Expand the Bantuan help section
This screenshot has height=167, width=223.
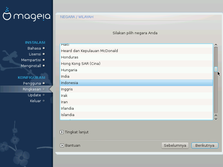click(x=62, y=145)
